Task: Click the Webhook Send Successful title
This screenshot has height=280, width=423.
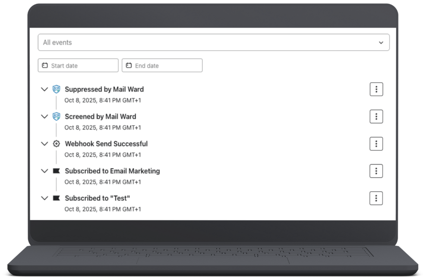Action: [x=106, y=143]
